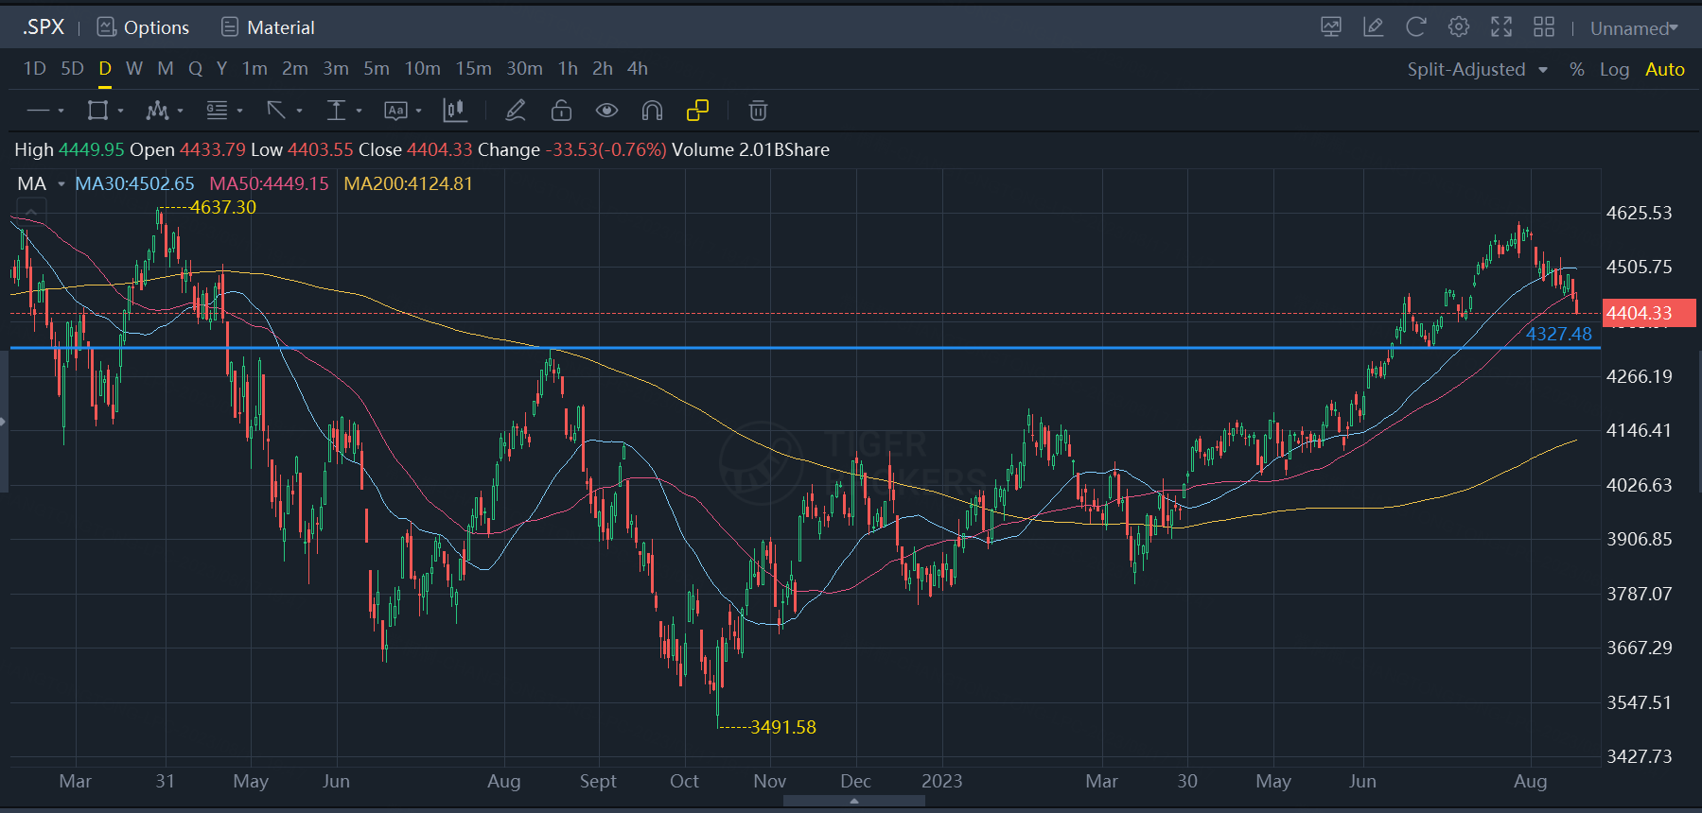Open the text tool dropdown arrow
The width and height of the screenshot is (1702, 813).
click(x=418, y=112)
